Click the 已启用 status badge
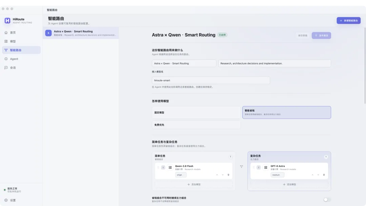 [222, 35]
